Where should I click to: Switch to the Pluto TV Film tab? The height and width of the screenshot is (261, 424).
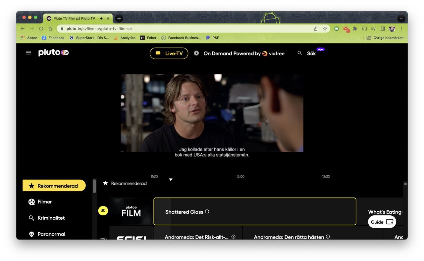click(74, 19)
